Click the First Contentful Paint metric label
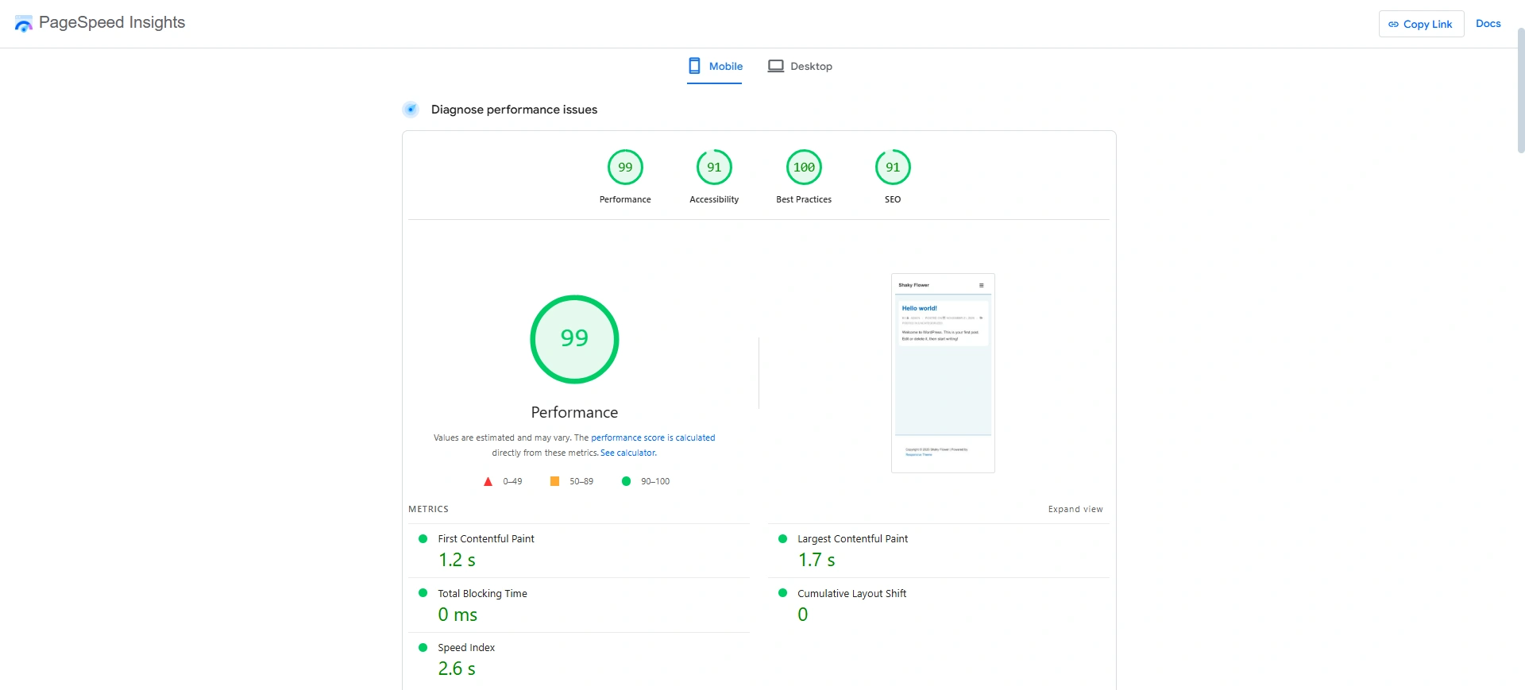 pos(486,538)
